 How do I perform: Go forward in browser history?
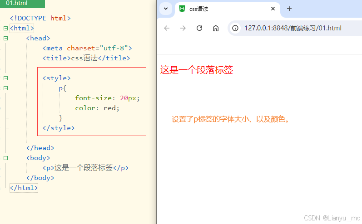[183, 28]
